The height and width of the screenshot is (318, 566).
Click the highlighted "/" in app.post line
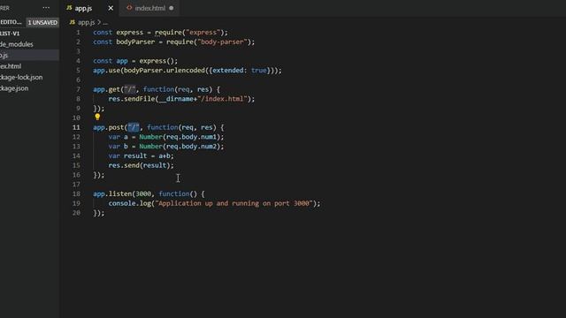(x=134, y=127)
